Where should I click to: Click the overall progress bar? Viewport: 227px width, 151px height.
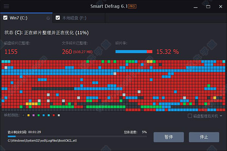77,136
